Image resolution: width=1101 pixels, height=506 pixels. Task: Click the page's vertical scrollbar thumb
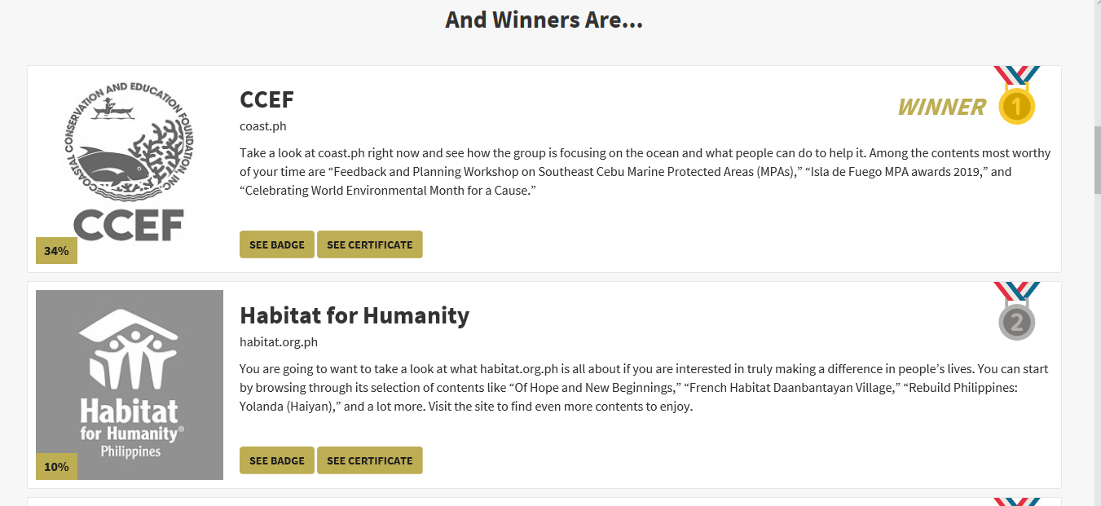click(1096, 159)
